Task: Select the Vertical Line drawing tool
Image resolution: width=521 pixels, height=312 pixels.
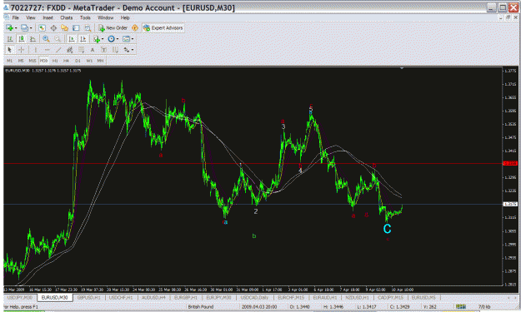Action: coord(36,50)
